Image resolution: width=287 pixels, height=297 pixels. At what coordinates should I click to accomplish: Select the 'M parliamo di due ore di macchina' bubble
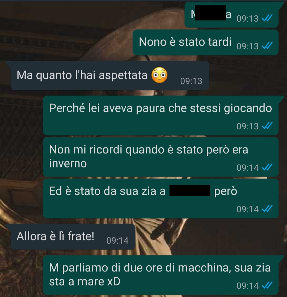click(x=161, y=275)
